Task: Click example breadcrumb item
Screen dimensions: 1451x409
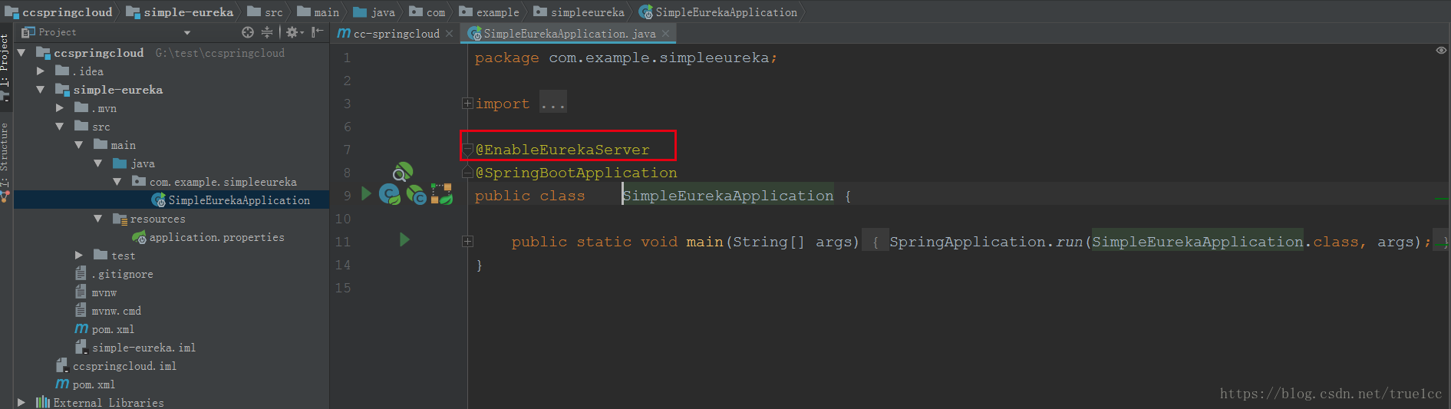Action: pyautogui.click(x=490, y=12)
